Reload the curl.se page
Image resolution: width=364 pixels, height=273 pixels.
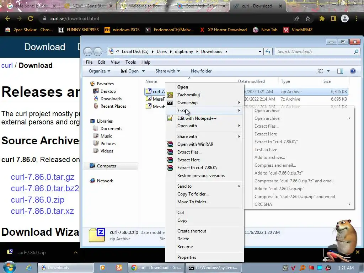(31, 18)
